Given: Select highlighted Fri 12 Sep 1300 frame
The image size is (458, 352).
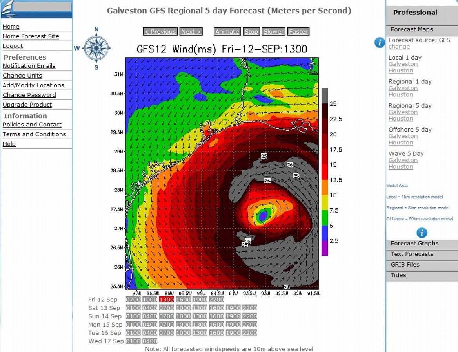Looking at the screenshot, I should coord(167,300).
